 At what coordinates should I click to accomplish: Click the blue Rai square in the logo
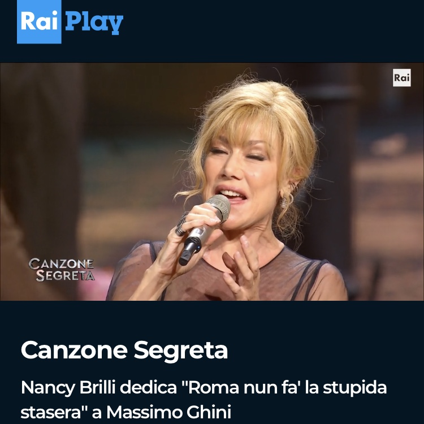(39, 22)
